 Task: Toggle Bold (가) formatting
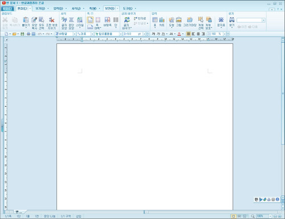click(x=153, y=34)
